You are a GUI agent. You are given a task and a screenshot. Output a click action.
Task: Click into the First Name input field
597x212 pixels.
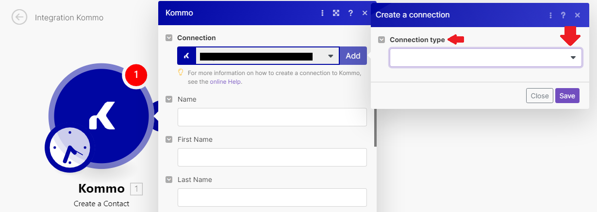272,157
